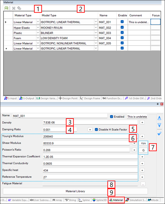165x204 pixels.
Task: Click the row selector arrow for MAT_001
Action: (6, 22)
